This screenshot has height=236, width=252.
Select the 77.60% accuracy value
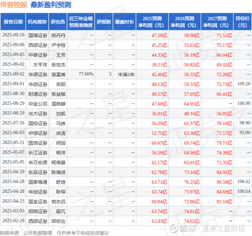pyautogui.click(x=86, y=74)
